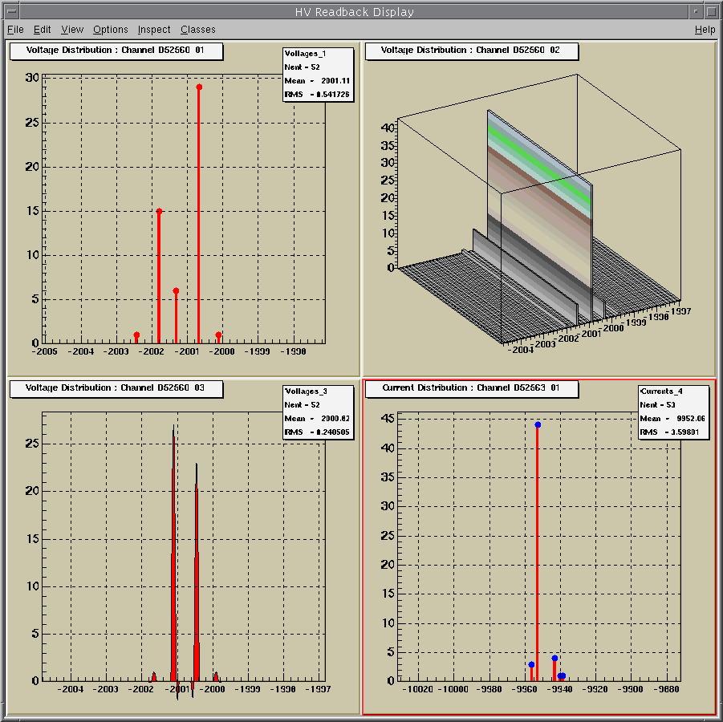723x722 pixels.
Task: Open the File menu
Action: point(15,30)
